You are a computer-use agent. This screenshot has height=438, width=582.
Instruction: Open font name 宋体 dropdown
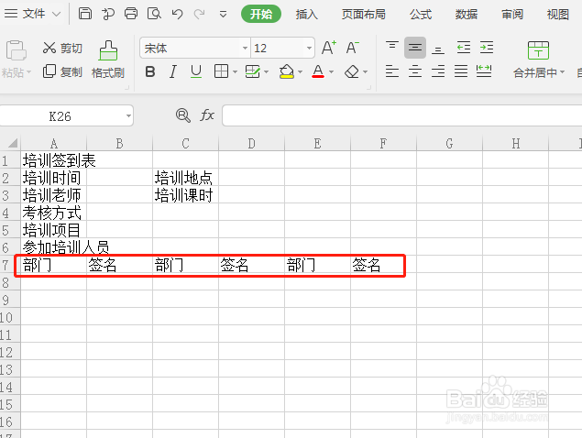point(245,48)
